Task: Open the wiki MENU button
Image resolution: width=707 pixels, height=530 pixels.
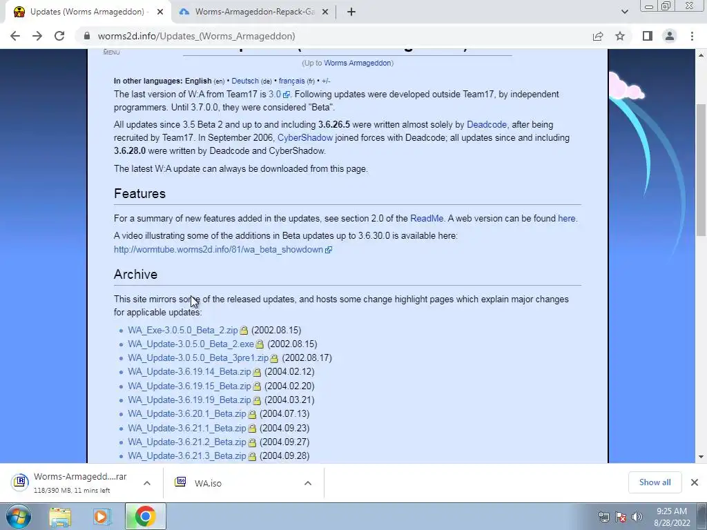Action: 111,52
